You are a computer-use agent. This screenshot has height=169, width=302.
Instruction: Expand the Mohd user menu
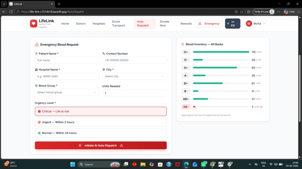pyautogui.click(x=256, y=24)
